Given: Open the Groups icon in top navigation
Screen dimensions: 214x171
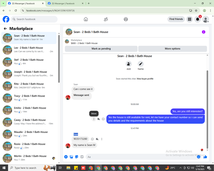Looking at the screenshot, I should coord(126,19).
